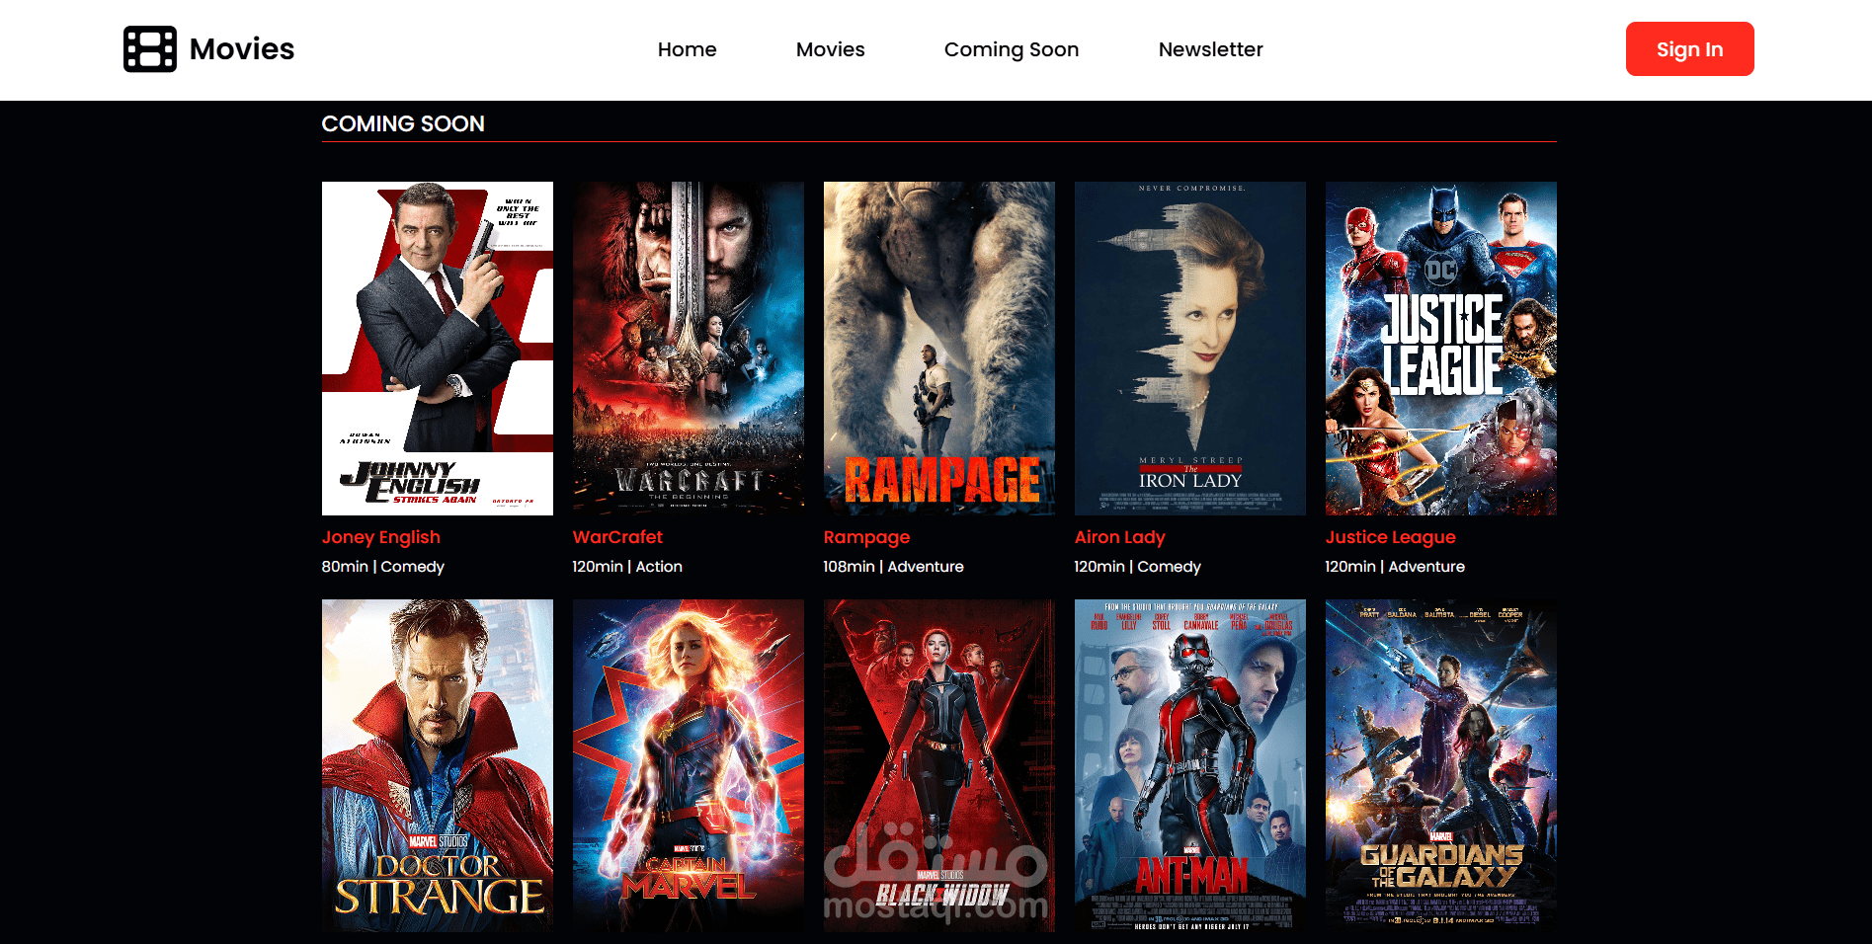Click the 'COMING SOON' section heading
Viewport: 1872px width, 944px height.
403,123
